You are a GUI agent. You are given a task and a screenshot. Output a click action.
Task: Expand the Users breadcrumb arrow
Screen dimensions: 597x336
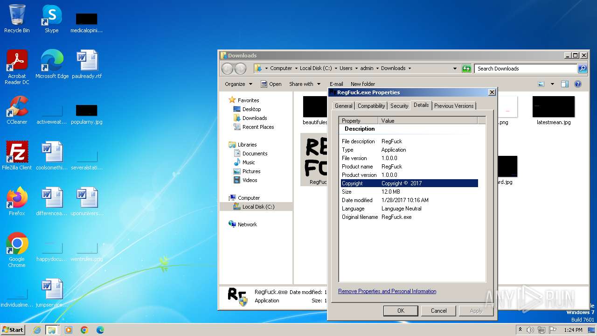coord(356,69)
